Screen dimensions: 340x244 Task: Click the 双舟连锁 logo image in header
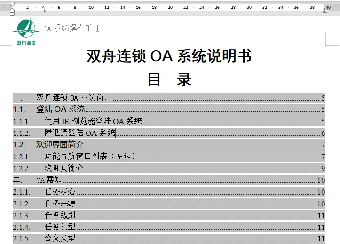click(x=26, y=31)
